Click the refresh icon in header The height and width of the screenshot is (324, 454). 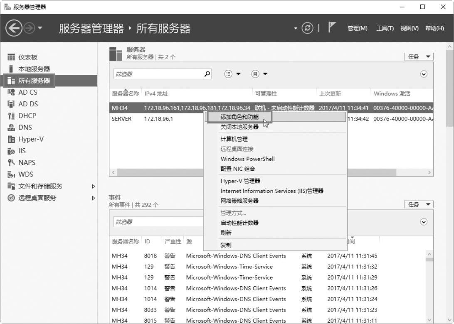coord(308,28)
